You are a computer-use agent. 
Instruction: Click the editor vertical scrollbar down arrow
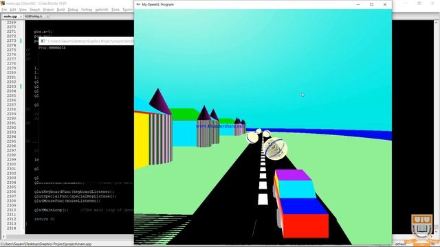[x=436, y=232]
